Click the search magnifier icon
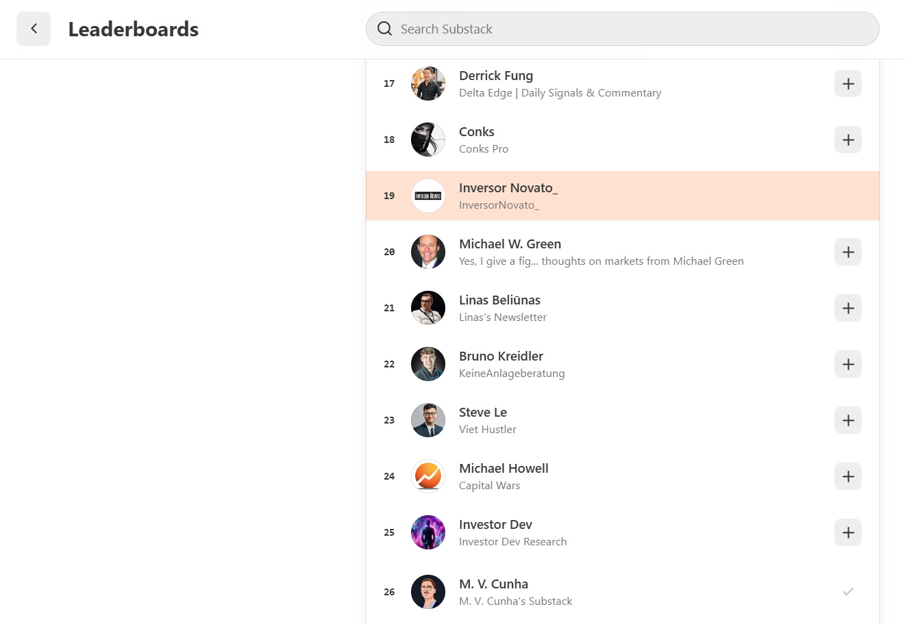905x624 pixels. pos(385,29)
